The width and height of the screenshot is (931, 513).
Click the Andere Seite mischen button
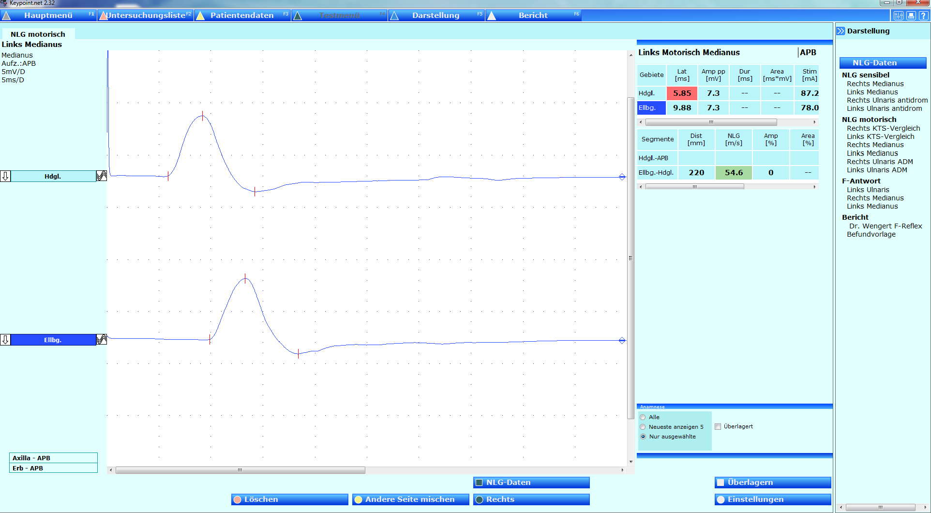click(410, 499)
